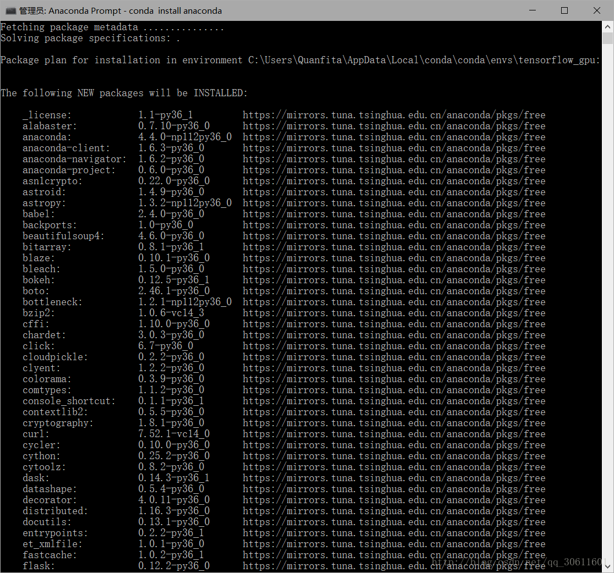The image size is (614, 573).
Task: Click the '_license:' package name
Action: pyautogui.click(x=47, y=115)
